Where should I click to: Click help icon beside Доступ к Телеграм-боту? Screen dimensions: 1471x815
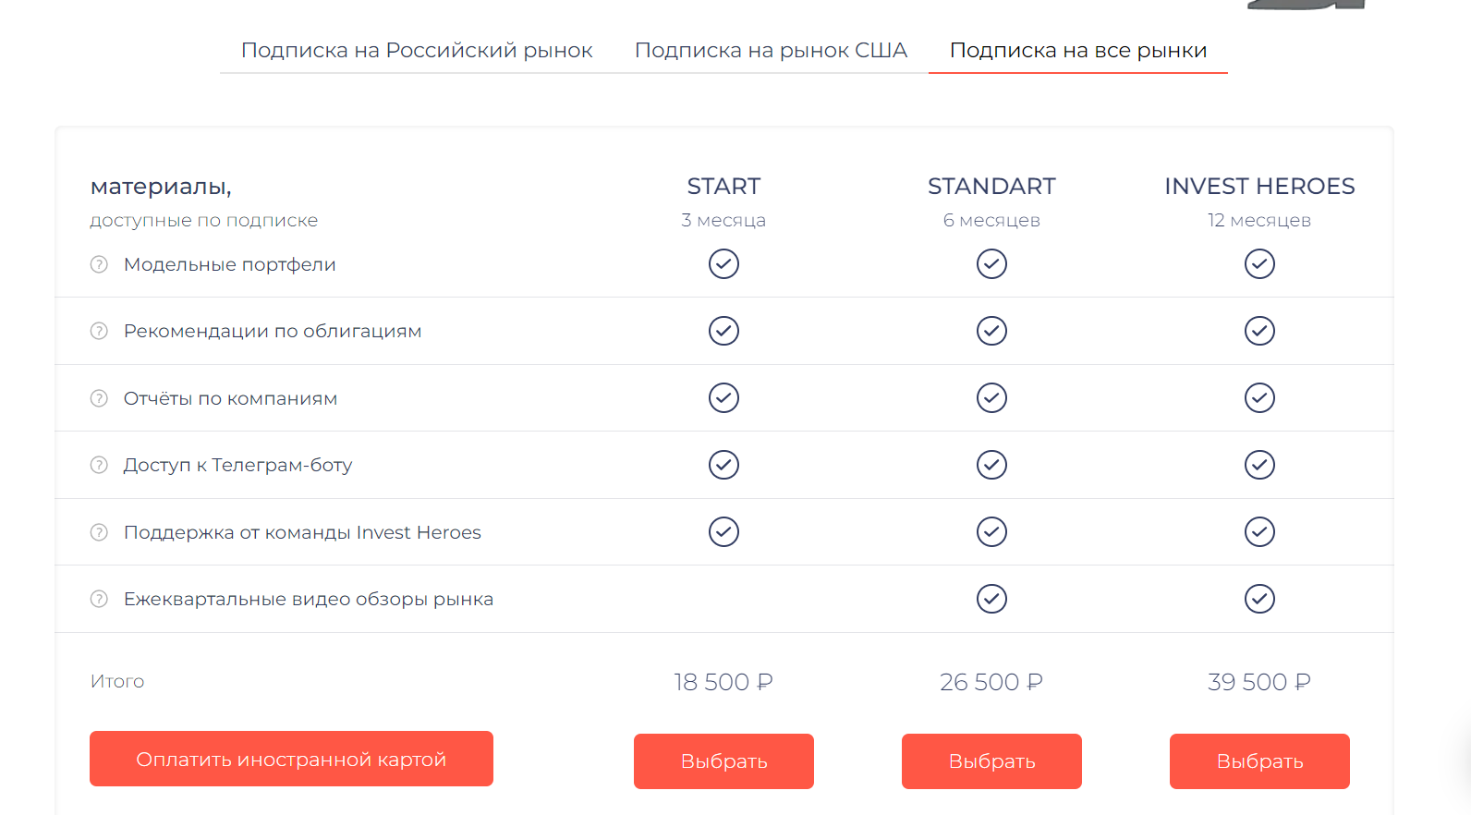[x=99, y=465]
